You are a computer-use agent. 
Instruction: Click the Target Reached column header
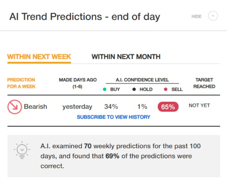(204, 83)
